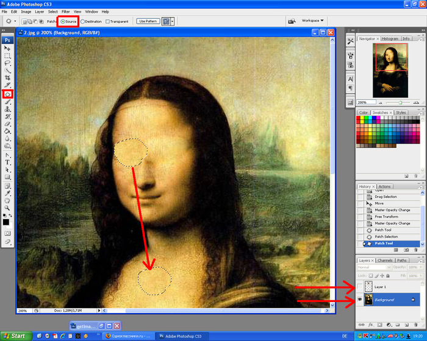
Task: Open the Filter menu
Action: coord(66,12)
